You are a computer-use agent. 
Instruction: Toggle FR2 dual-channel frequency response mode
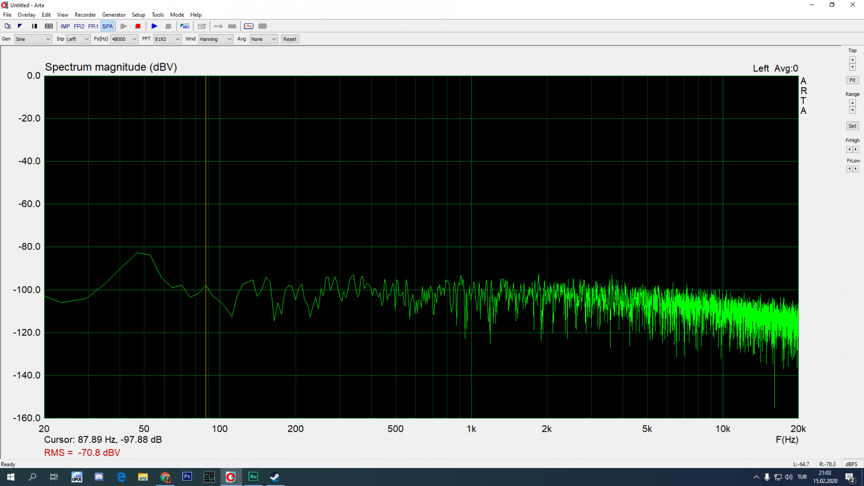click(x=79, y=26)
